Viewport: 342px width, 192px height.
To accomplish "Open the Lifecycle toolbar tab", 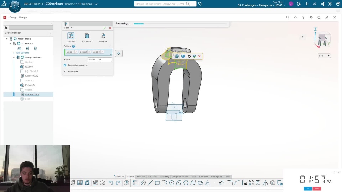I will tap(203, 177).
